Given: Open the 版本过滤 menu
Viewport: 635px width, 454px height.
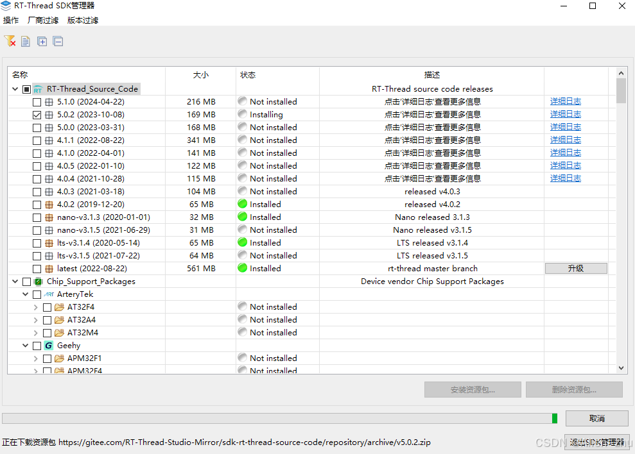Looking at the screenshot, I should pyautogui.click(x=83, y=21).
